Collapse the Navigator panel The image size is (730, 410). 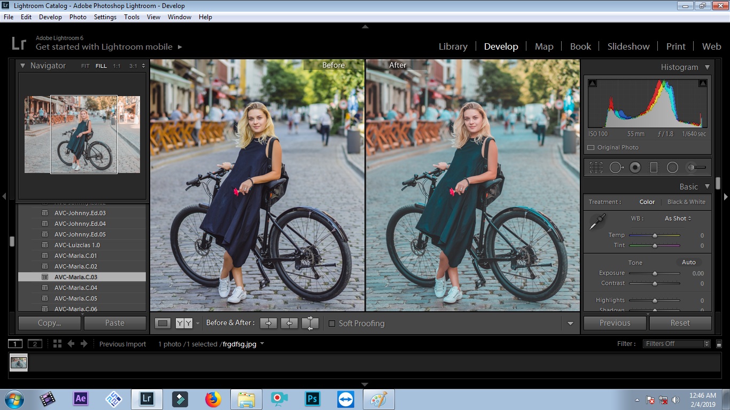point(23,66)
